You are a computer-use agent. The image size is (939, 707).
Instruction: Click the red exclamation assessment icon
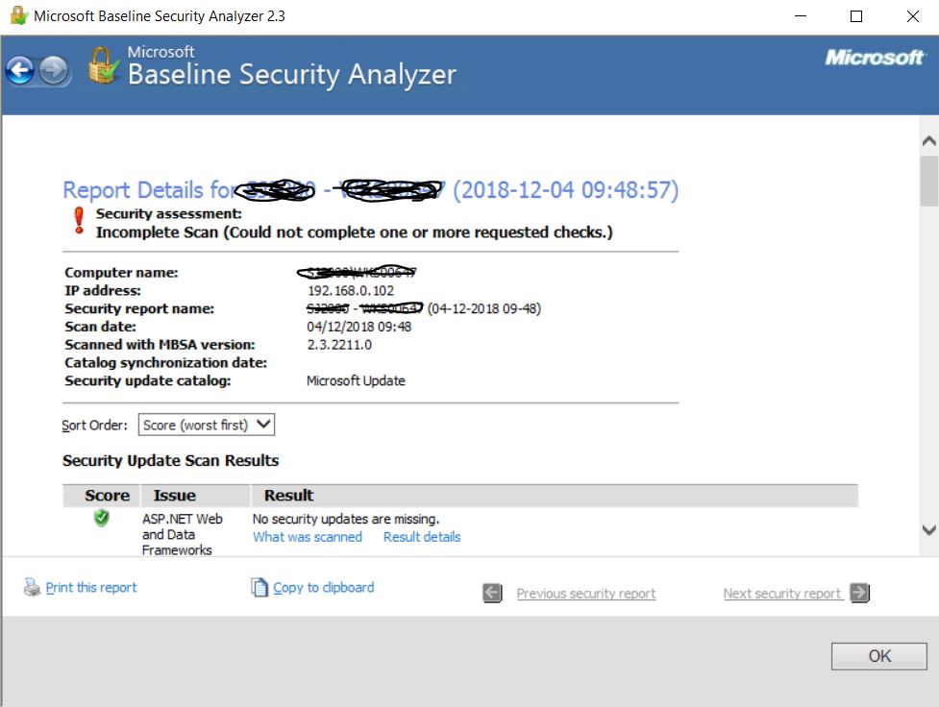point(79,220)
